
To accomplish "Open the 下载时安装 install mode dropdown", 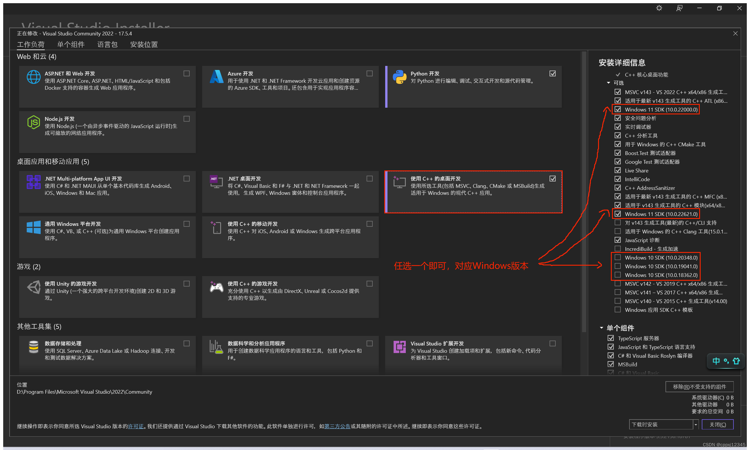I will pyautogui.click(x=696, y=424).
